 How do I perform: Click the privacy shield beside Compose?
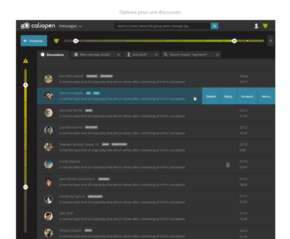click(x=56, y=41)
